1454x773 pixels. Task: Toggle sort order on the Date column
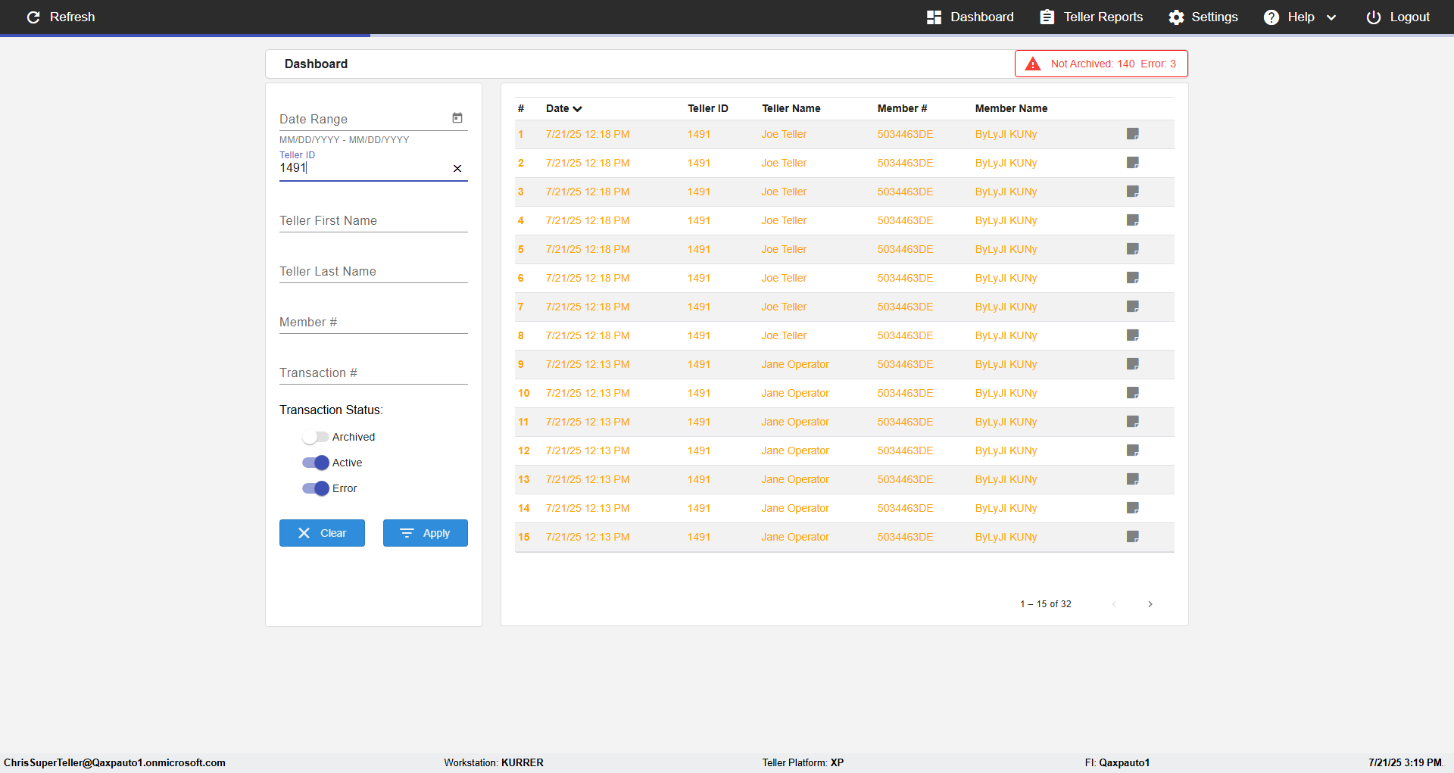point(563,108)
